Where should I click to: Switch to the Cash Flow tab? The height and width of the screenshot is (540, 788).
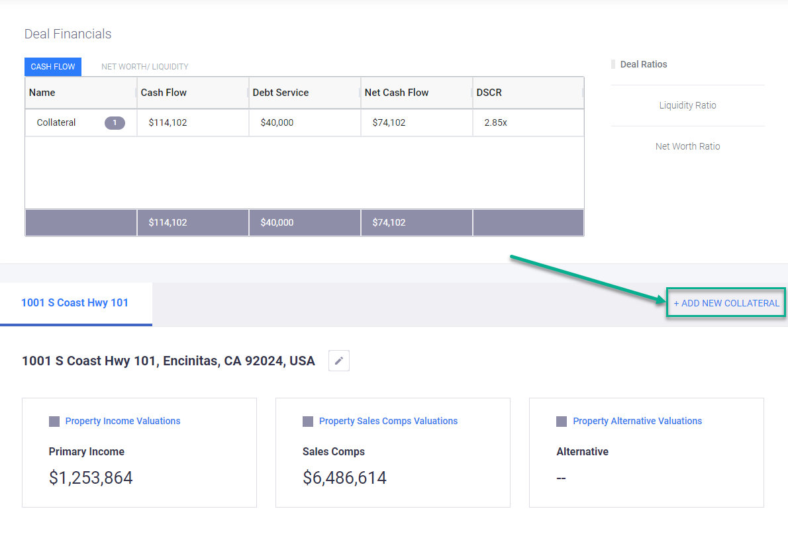click(53, 67)
